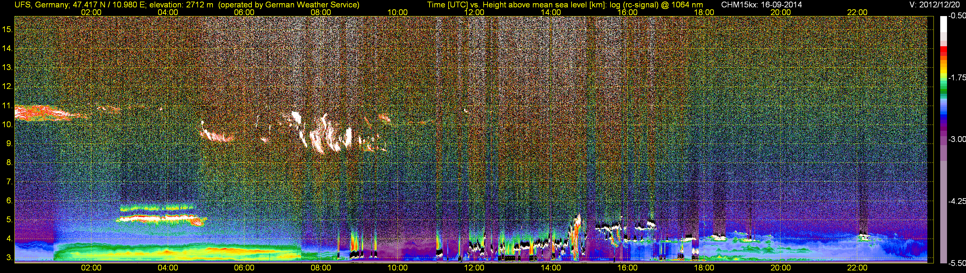966x273 pixels.
Task: Click the bottom axis time label 10:00
Action: 397,268
